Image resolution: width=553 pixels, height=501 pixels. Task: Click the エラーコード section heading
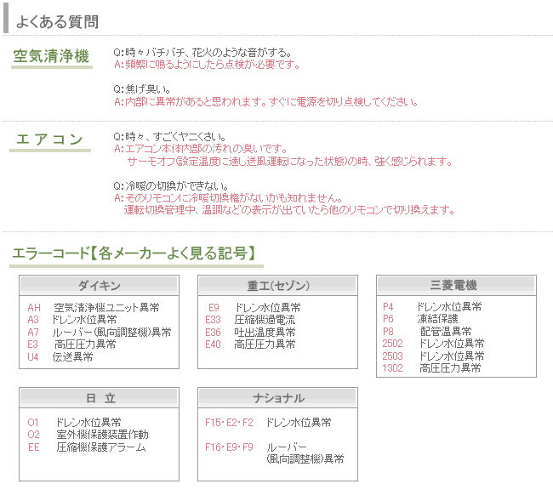coord(134,253)
